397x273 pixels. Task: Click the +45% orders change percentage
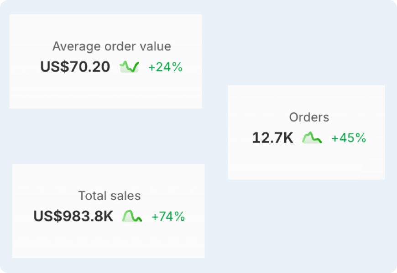coord(349,138)
